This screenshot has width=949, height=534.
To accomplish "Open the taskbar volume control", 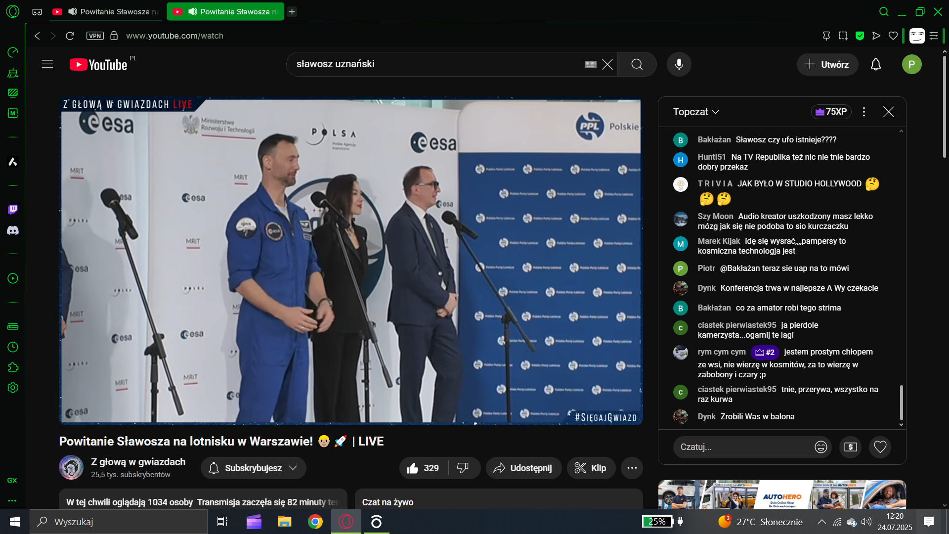I will pyautogui.click(x=866, y=522).
